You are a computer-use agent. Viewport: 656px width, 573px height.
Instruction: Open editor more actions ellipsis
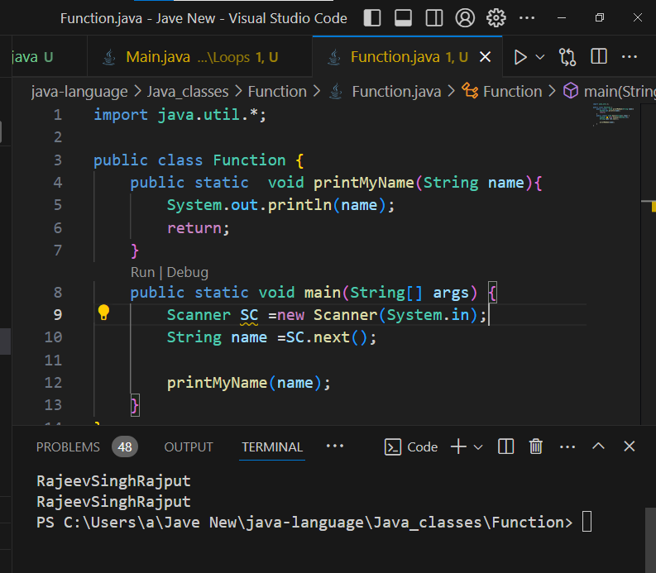630,57
